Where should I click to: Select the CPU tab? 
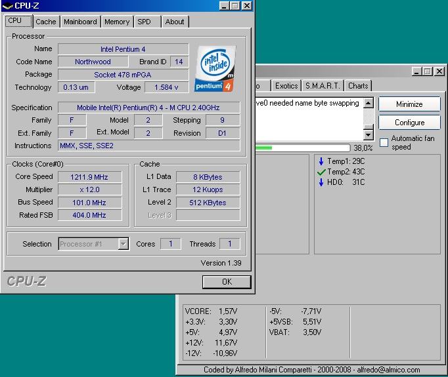tap(18, 21)
